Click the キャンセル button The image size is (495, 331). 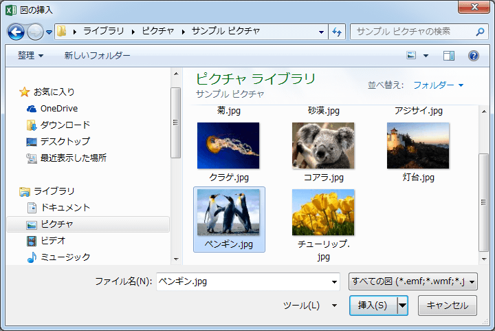[448, 306]
